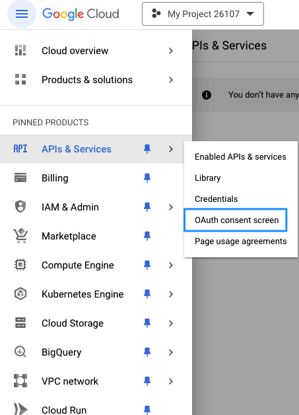Click the Google Cloud logo
The image size is (299, 415).
tap(81, 14)
